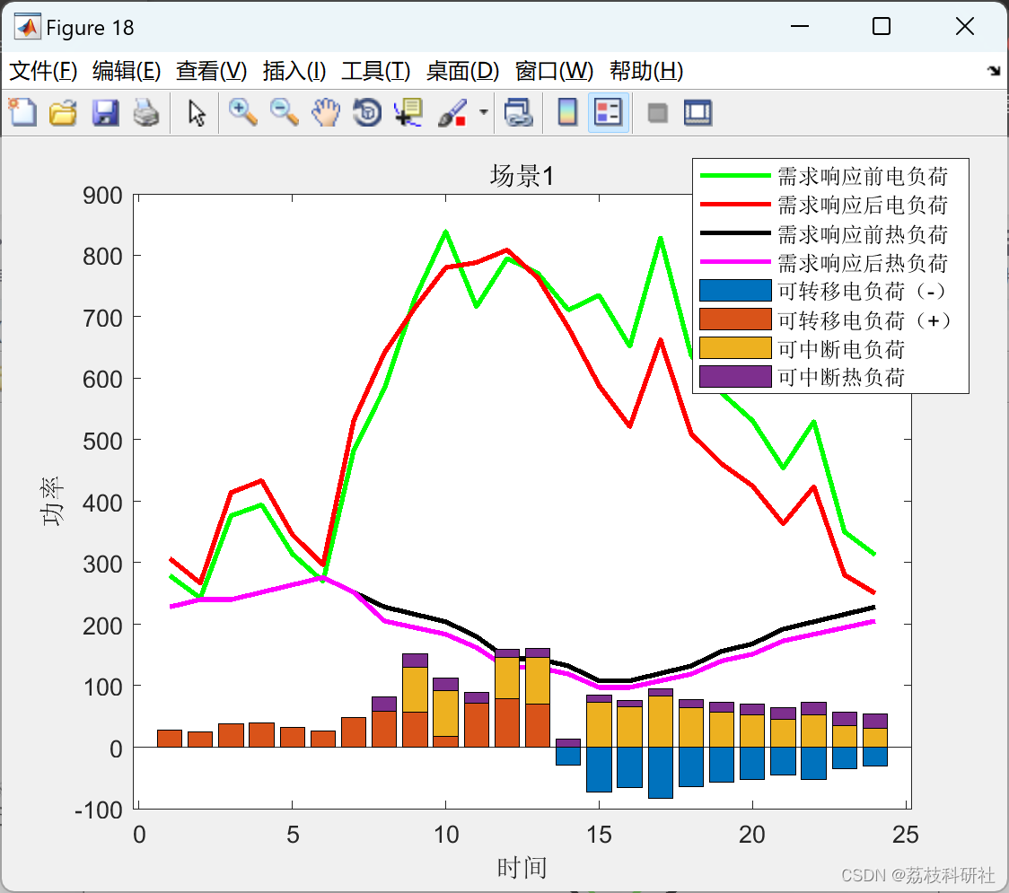Screen dimensions: 1009x893
Task: Open the 工具(T) menu
Action: point(376,71)
